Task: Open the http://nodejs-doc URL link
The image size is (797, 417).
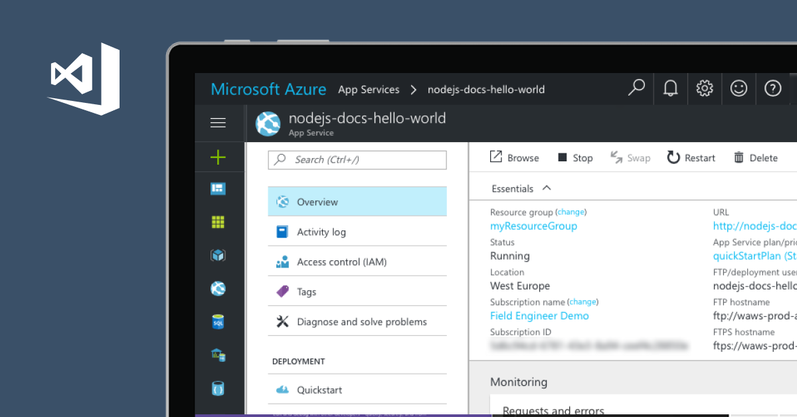Action: pos(754,226)
